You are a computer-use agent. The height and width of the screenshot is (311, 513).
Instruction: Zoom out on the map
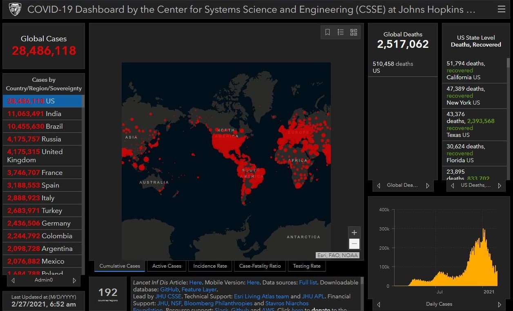(x=354, y=244)
